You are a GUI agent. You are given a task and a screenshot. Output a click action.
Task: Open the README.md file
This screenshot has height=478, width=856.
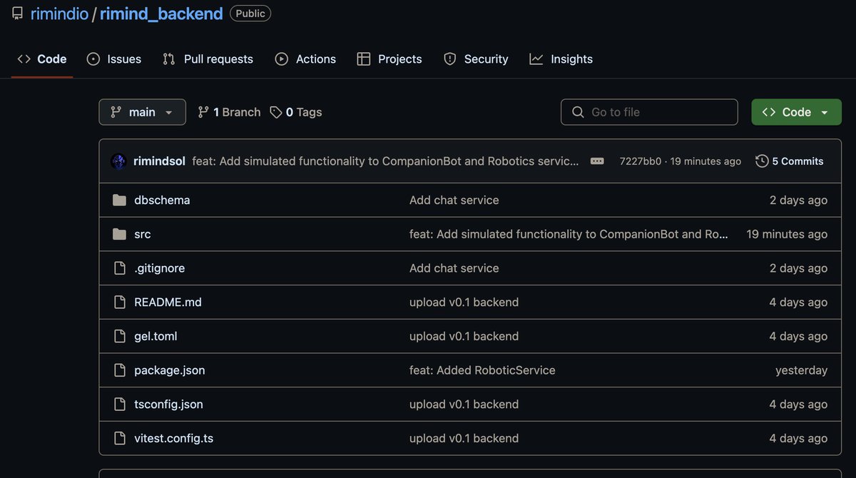(168, 302)
